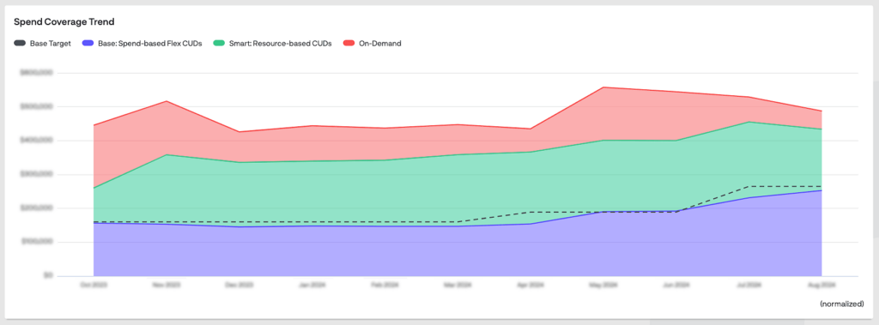Toggle the On-Demand legend label

click(380, 43)
